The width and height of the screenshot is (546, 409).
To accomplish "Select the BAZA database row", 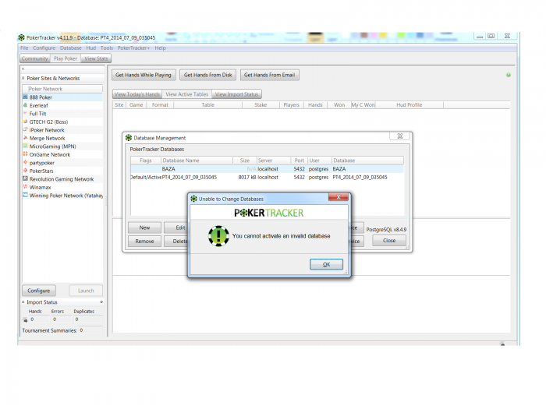I will (x=267, y=169).
